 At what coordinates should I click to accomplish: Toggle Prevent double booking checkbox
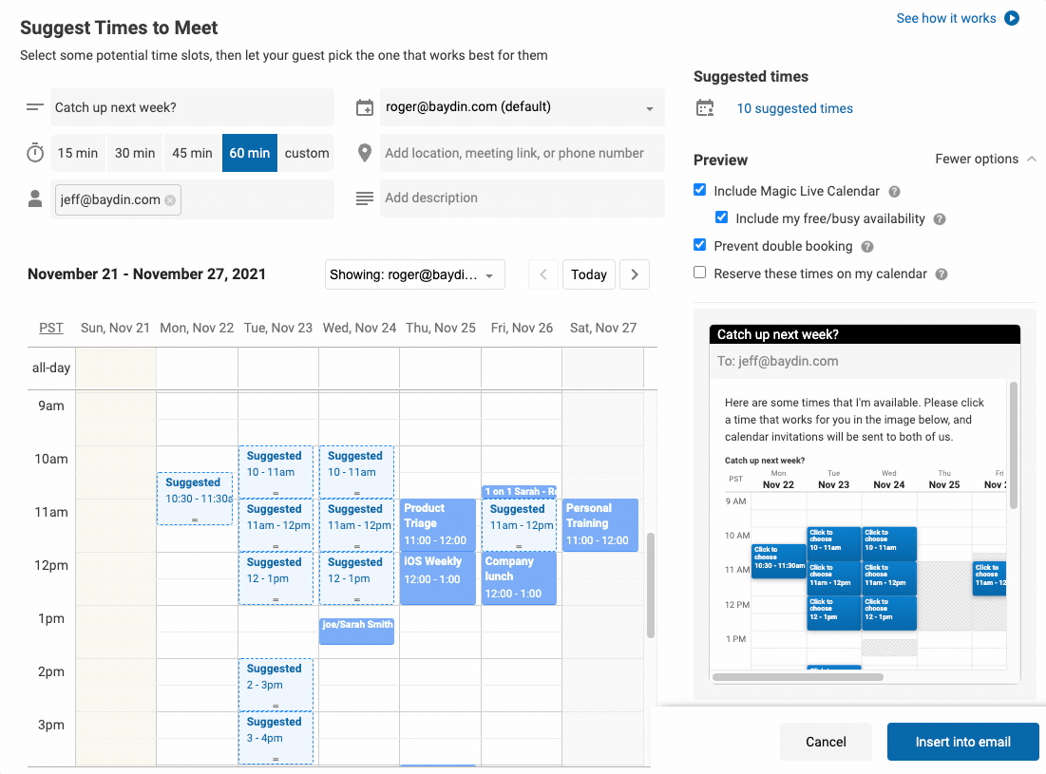tap(700, 245)
